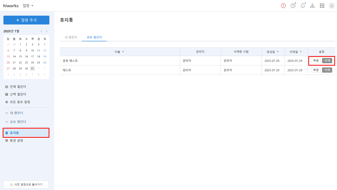
Task: Open the help question mark icon
Action: [x=293, y=6]
